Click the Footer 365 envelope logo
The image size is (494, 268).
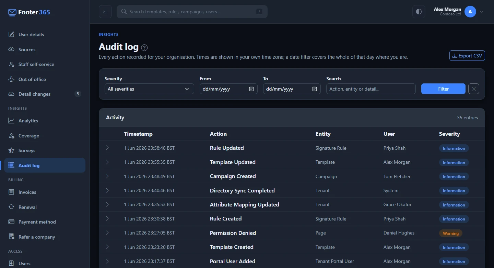[x=12, y=12]
